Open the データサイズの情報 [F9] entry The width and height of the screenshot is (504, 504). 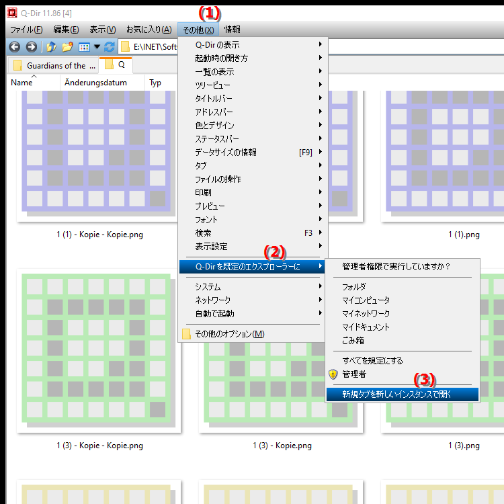tap(252, 153)
